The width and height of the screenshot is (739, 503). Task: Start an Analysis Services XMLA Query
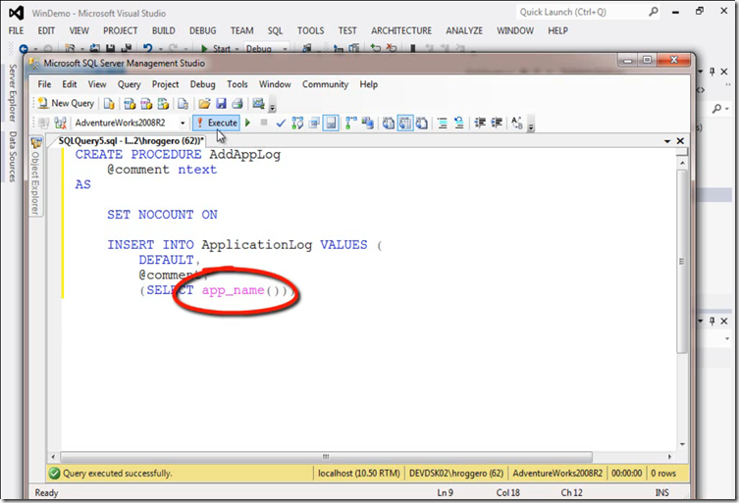tap(164, 104)
